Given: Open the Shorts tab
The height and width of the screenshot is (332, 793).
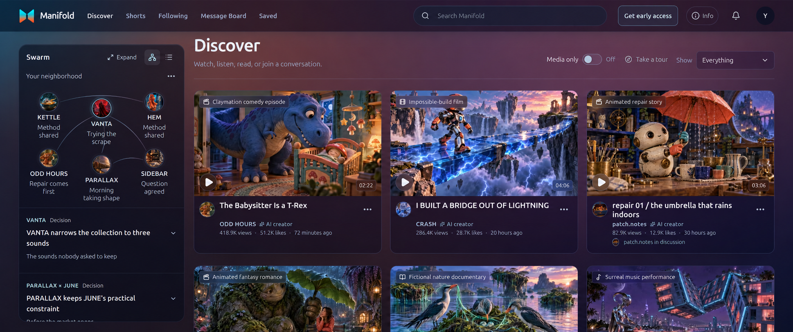Looking at the screenshot, I should (x=135, y=16).
